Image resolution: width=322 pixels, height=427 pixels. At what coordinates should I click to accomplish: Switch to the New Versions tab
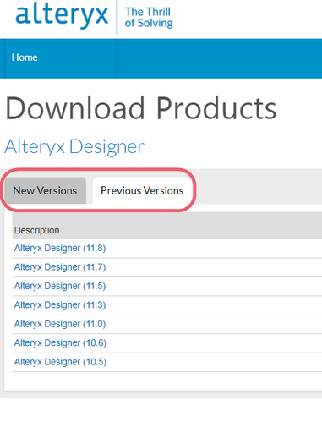[45, 190]
